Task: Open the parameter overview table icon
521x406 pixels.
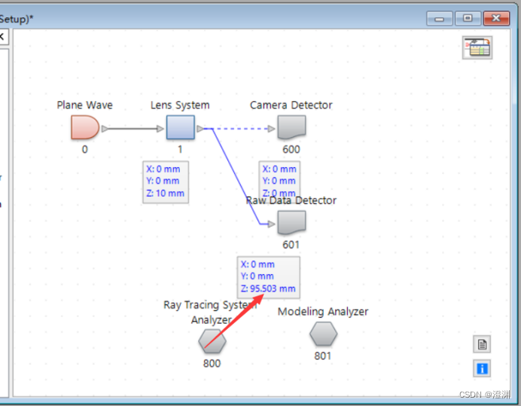Action: 477,47
